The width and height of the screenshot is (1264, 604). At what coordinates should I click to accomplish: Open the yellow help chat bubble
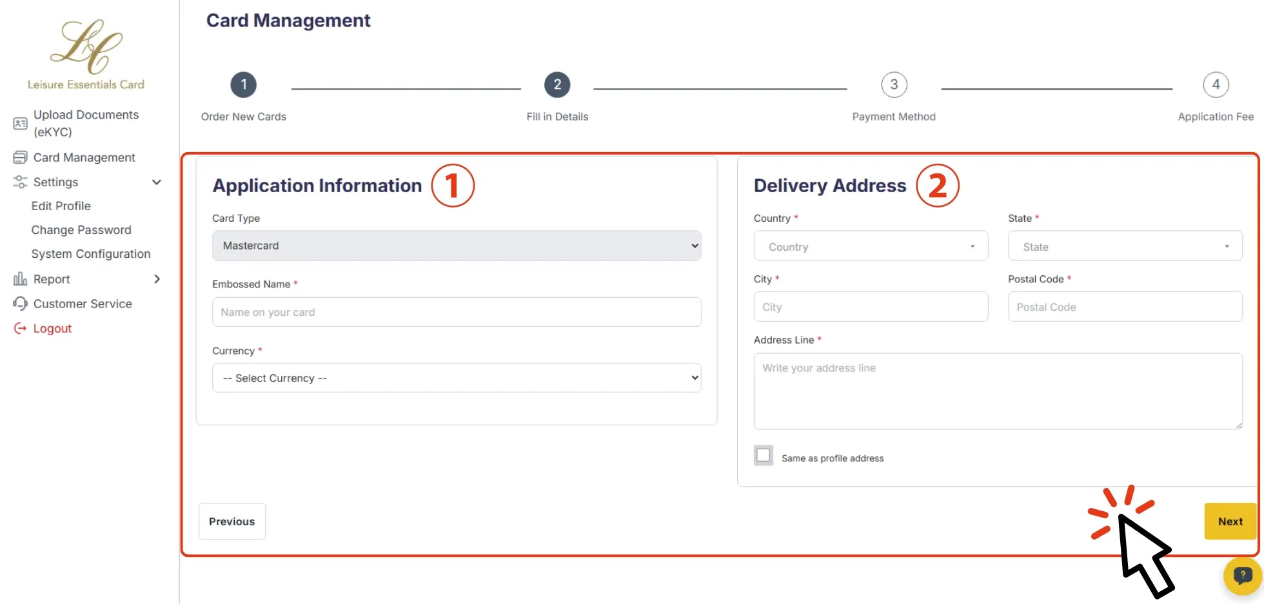coord(1242,575)
